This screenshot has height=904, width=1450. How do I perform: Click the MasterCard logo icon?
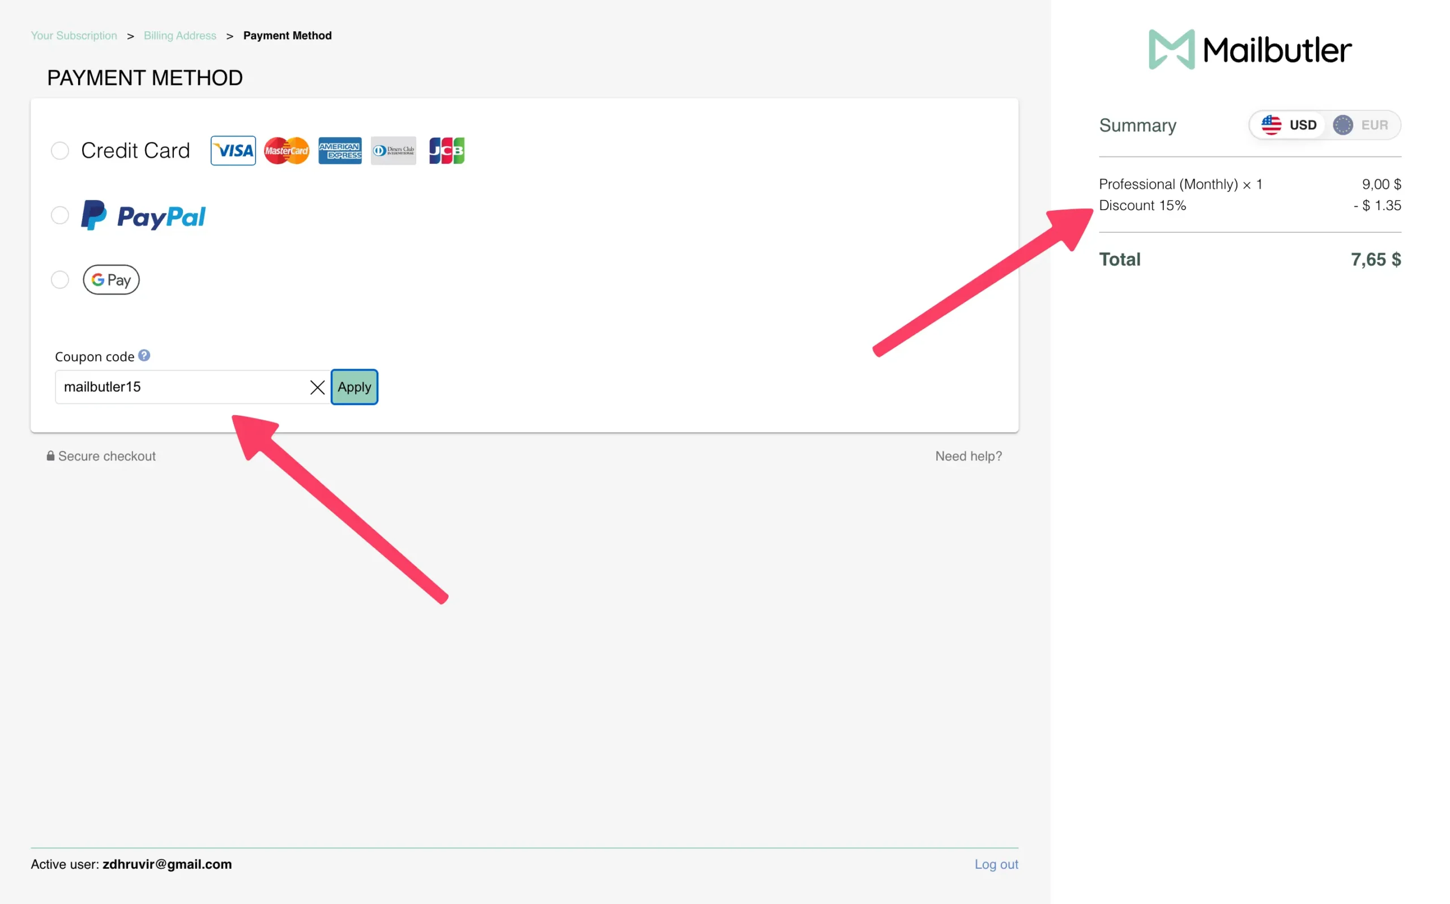(286, 151)
